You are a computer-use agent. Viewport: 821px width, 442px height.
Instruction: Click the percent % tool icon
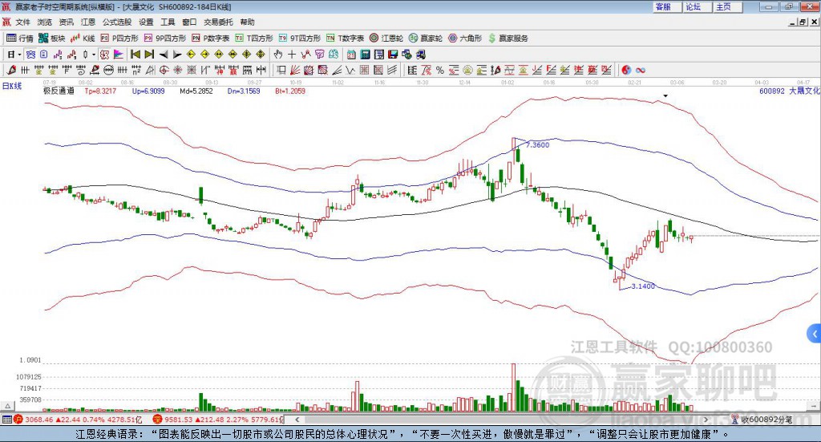440,70
